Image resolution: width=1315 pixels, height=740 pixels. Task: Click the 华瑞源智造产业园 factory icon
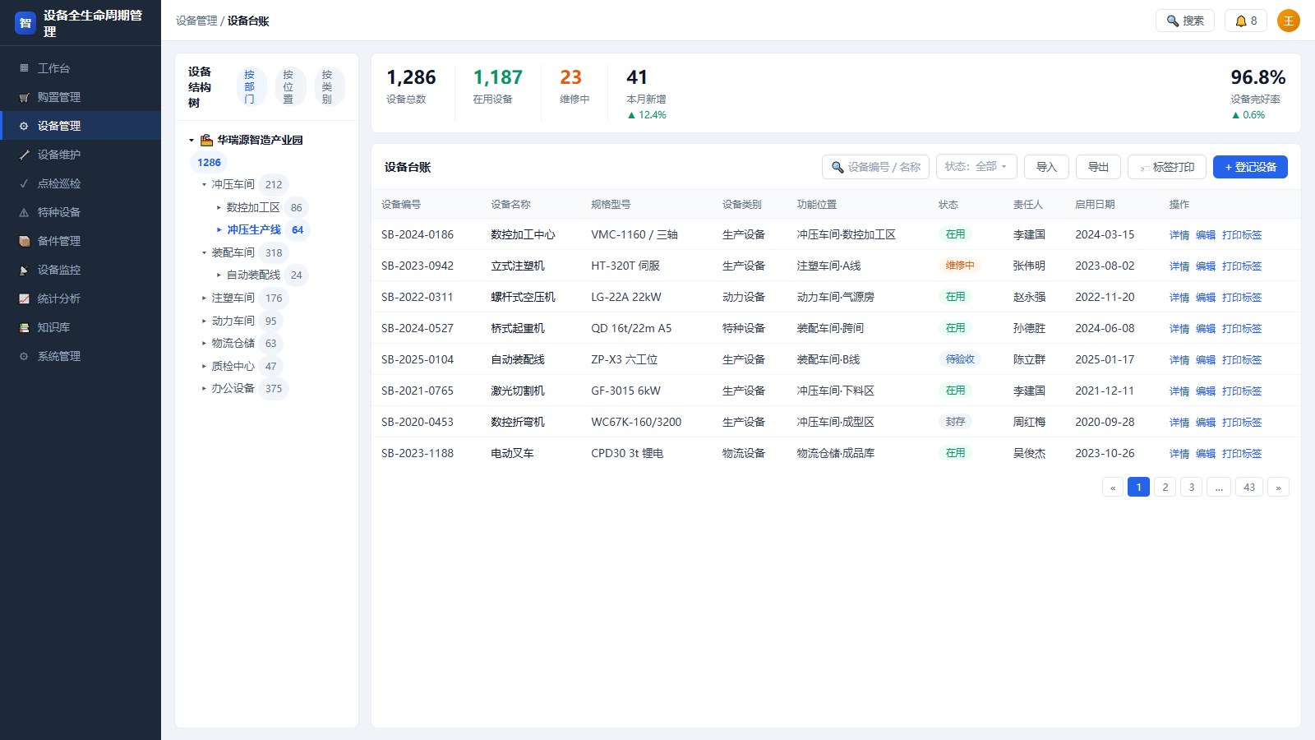click(x=207, y=140)
